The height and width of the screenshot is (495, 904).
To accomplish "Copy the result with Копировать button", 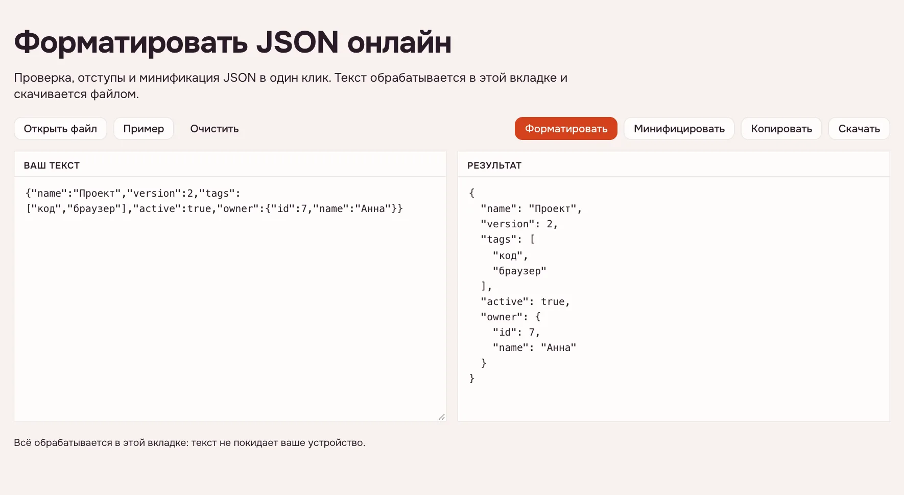I will click(x=781, y=129).
